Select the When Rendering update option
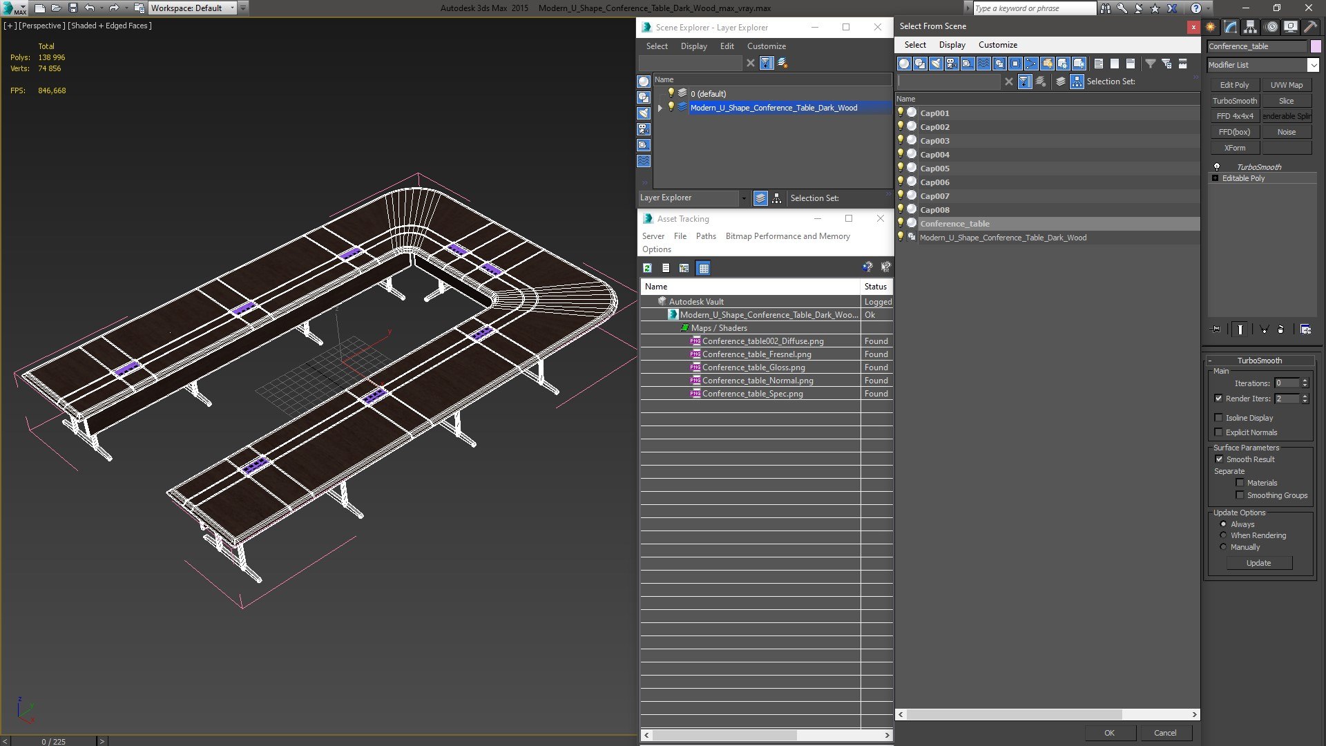Screen dimensions: 1326x746 (1224, 535)
